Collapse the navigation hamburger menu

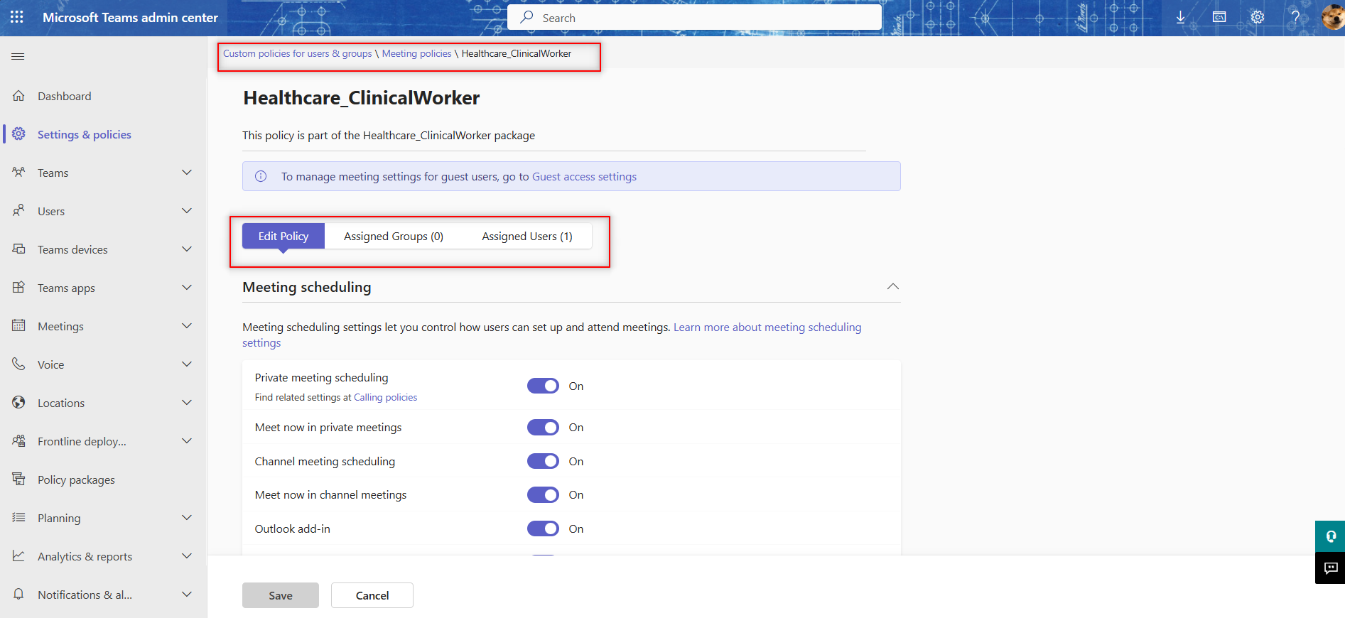18,56
